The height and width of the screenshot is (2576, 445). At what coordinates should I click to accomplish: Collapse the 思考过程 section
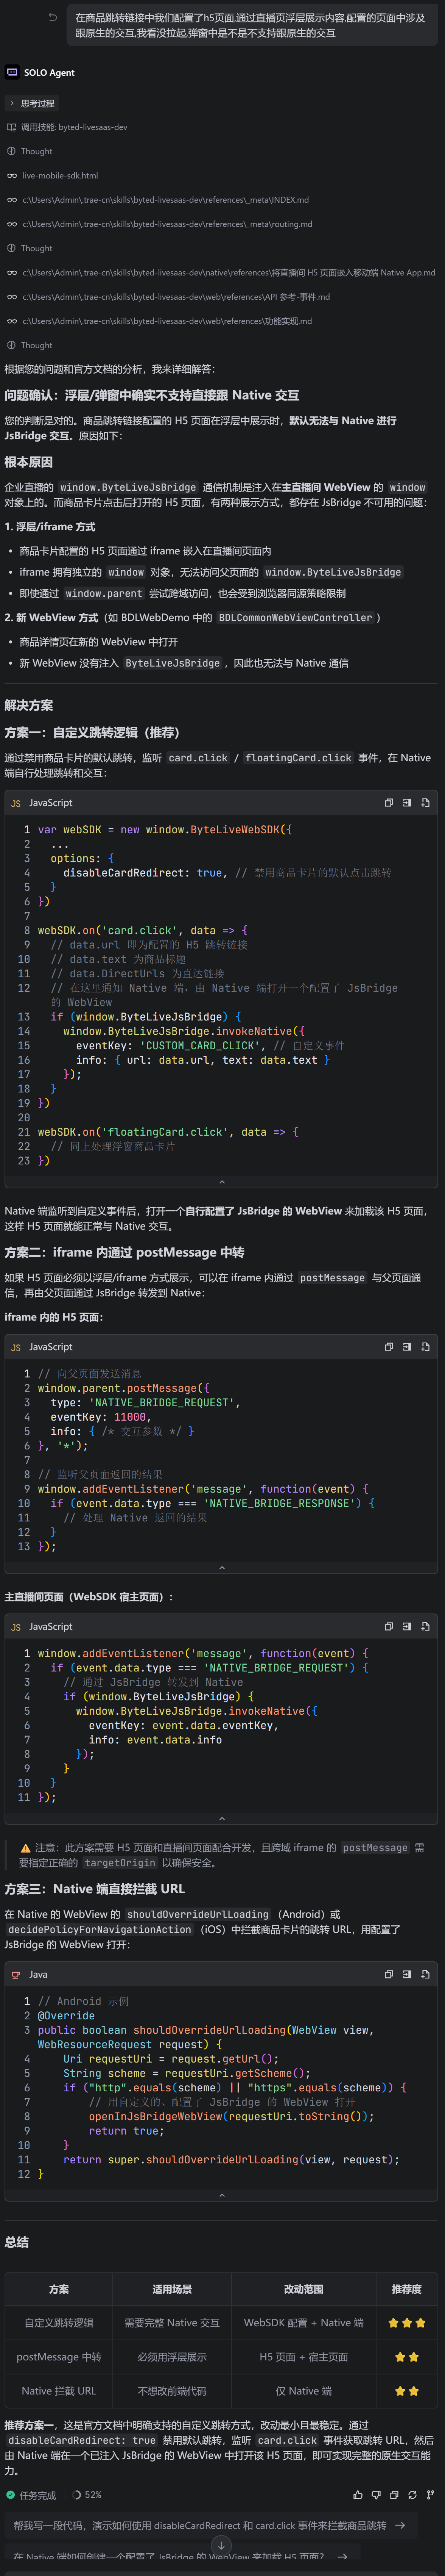[32, 103]
